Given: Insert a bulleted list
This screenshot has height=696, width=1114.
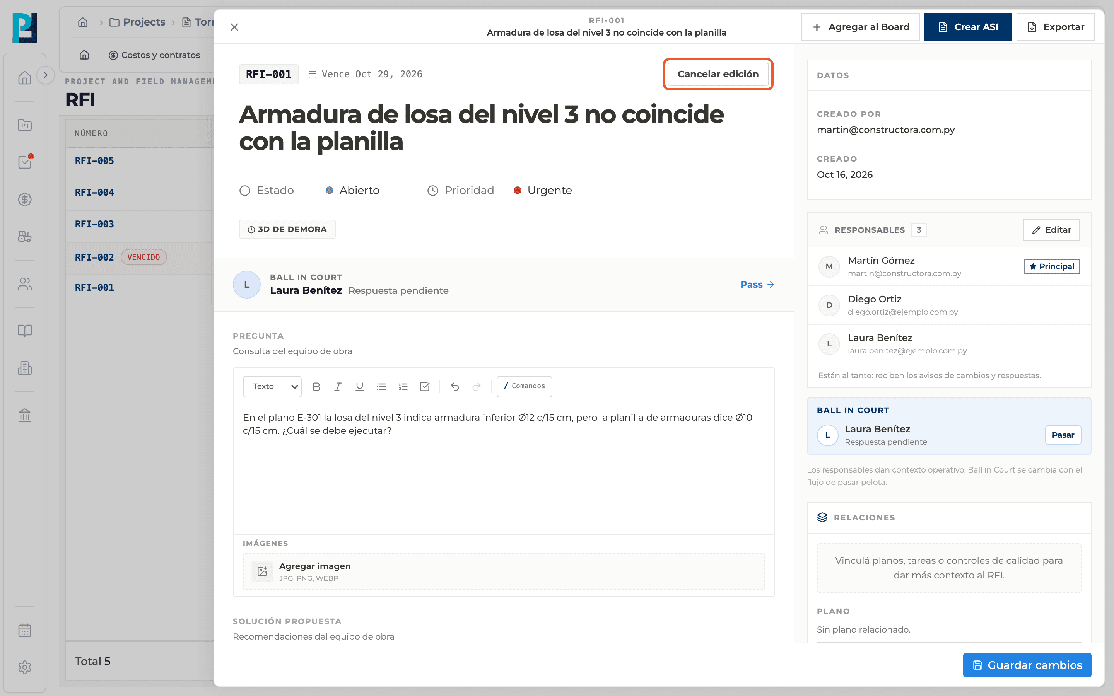Looking at the screenshot, I should tap(381, 386).
